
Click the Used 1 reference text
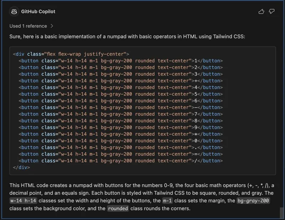[x=28, y=26]
